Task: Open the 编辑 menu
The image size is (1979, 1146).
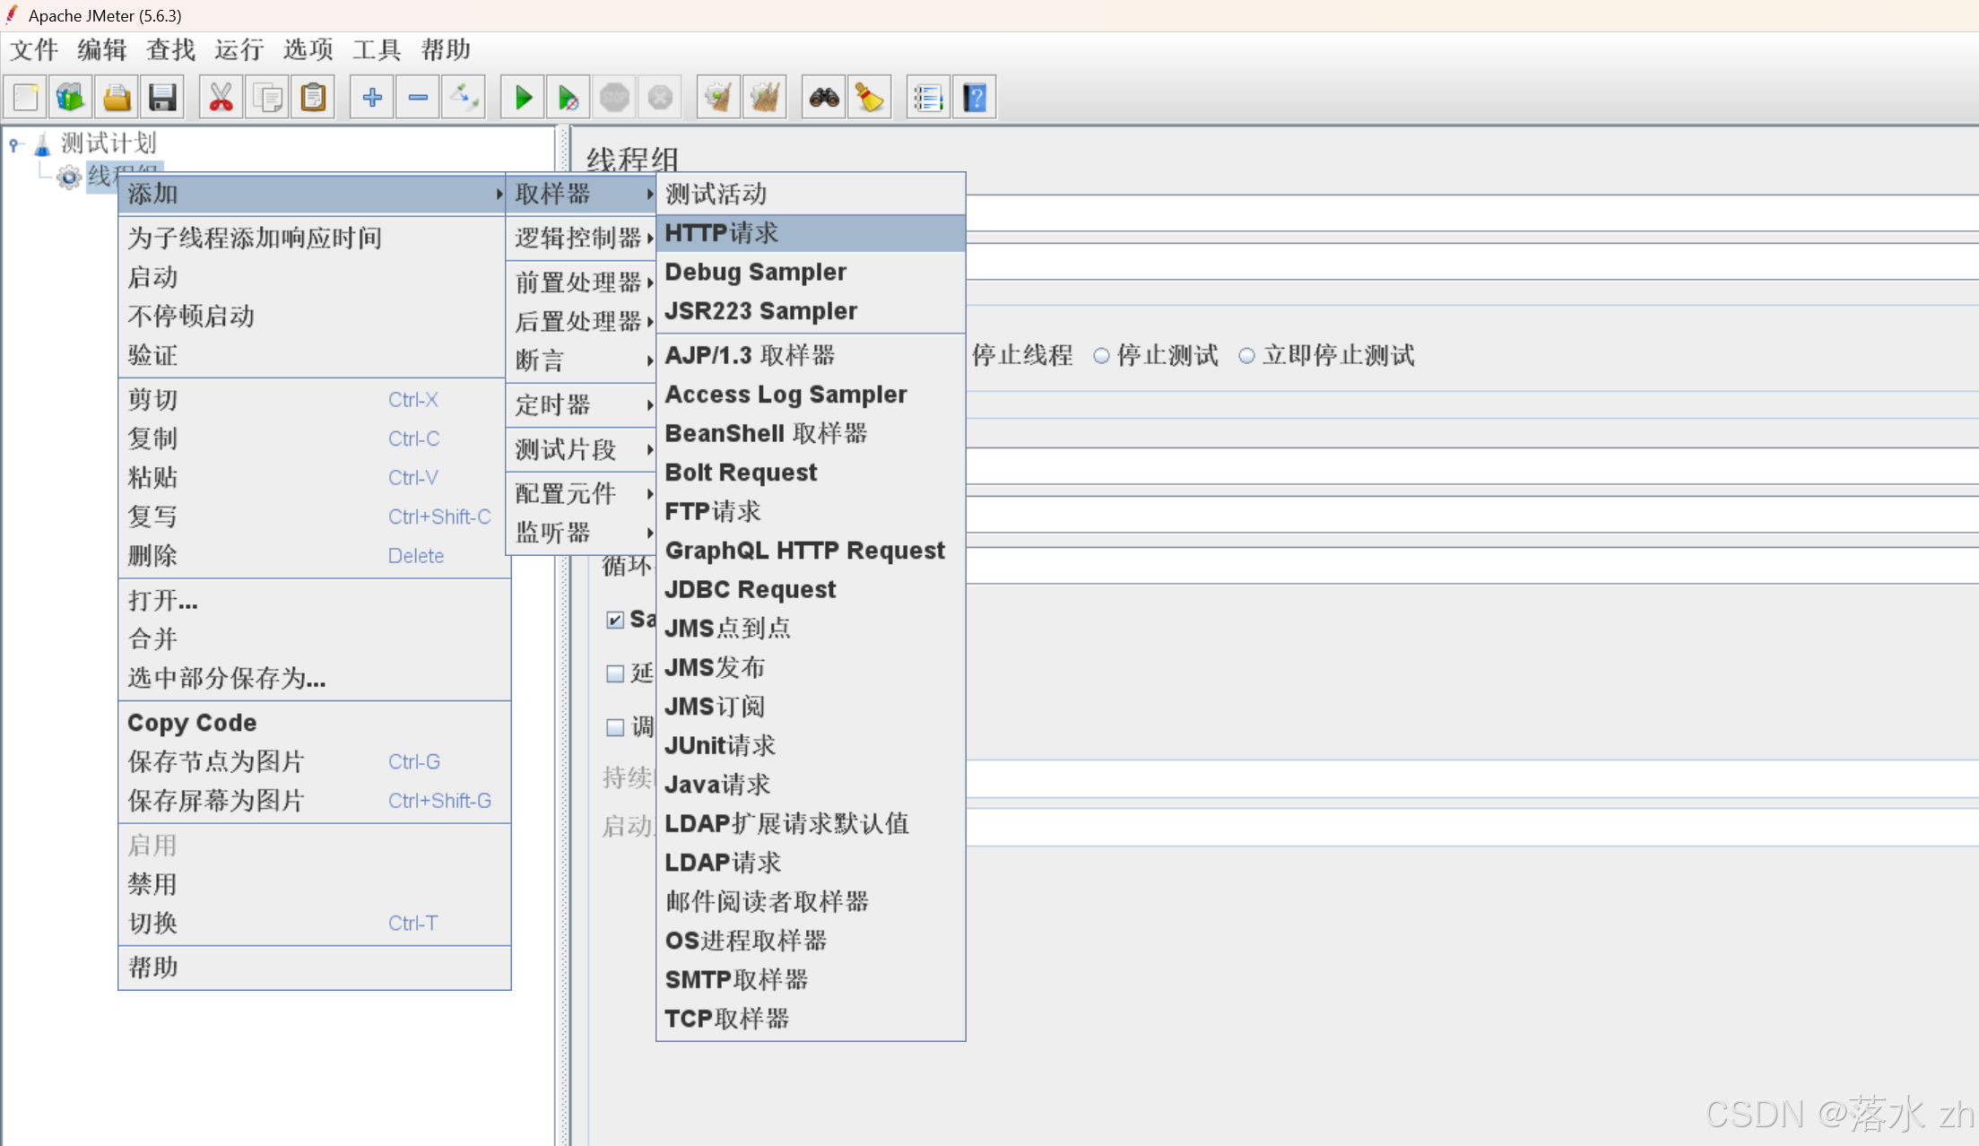Action: tap(102, 49)
